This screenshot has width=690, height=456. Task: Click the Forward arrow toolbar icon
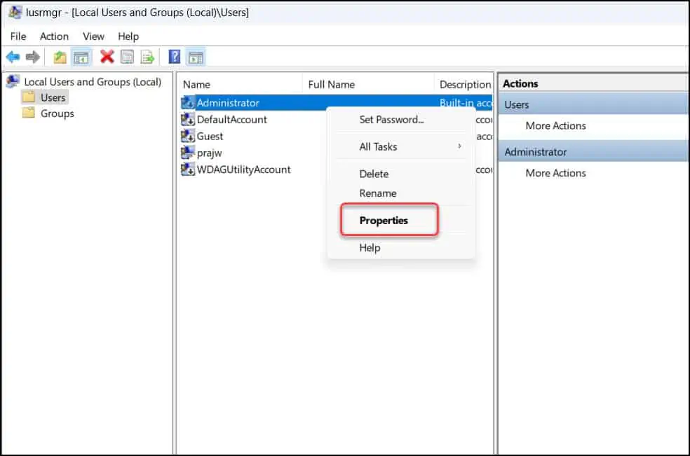33,57
